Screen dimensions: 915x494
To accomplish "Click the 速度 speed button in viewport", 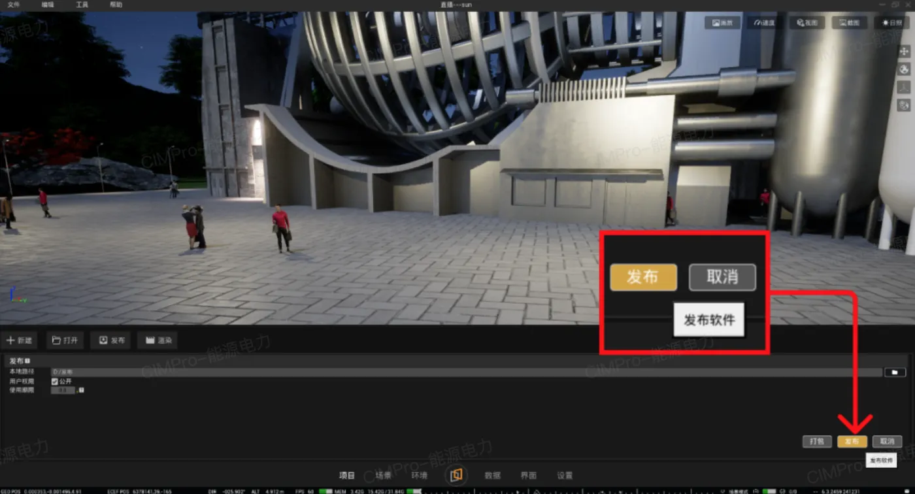I will [x=765, y=22].
